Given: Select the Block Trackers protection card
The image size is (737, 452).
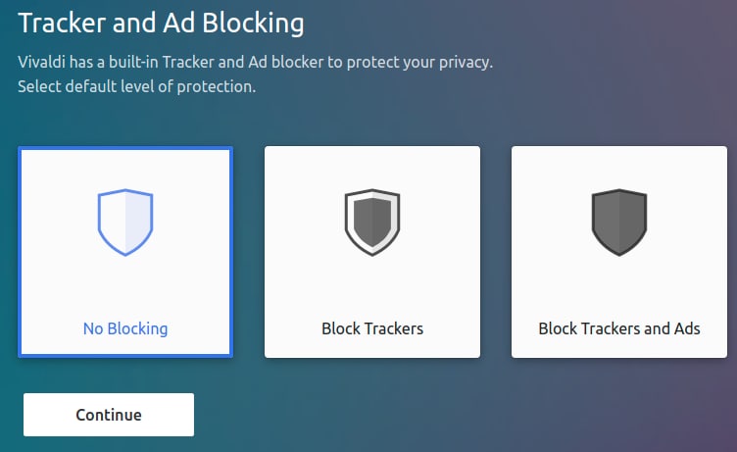Looking at the screenshot, I should [372, 252].
